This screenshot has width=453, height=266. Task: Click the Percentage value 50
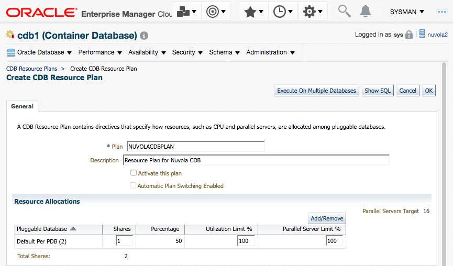pyautogui.click(x=179, y=241)
